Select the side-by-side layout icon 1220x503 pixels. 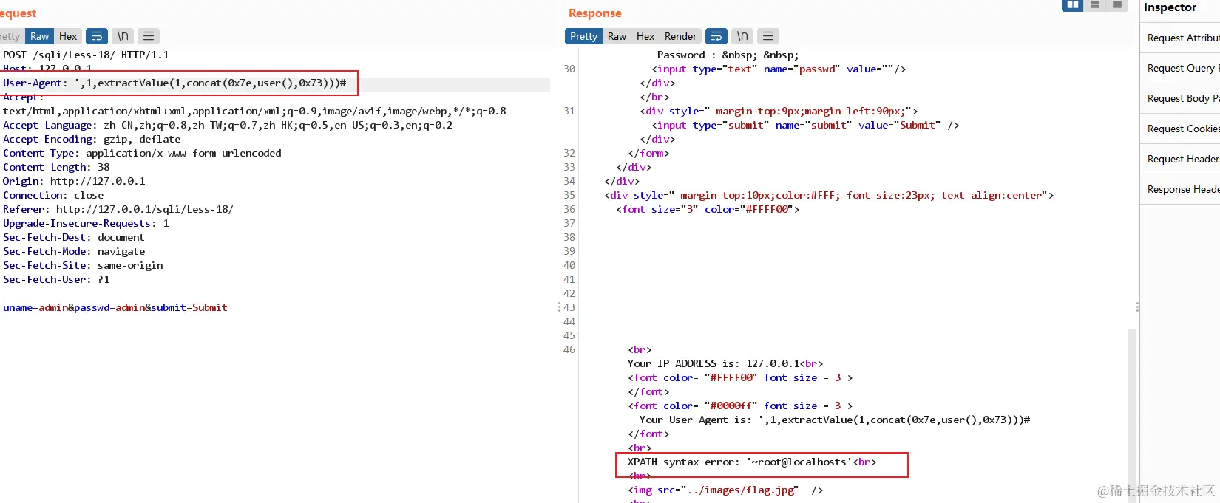1072,5
